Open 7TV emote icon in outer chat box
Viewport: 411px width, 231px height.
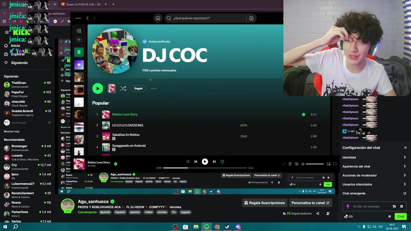pyautogui.click(x=394, y=207)
